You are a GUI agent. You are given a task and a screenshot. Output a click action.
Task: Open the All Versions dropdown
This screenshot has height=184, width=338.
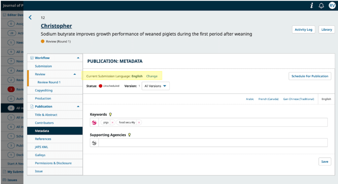(155, 86)
